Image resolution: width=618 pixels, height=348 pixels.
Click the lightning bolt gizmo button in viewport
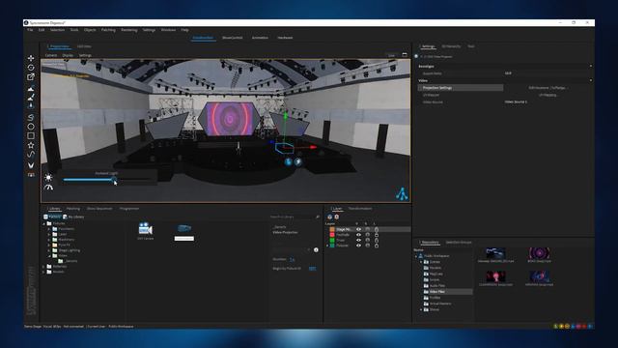point(298,161)
